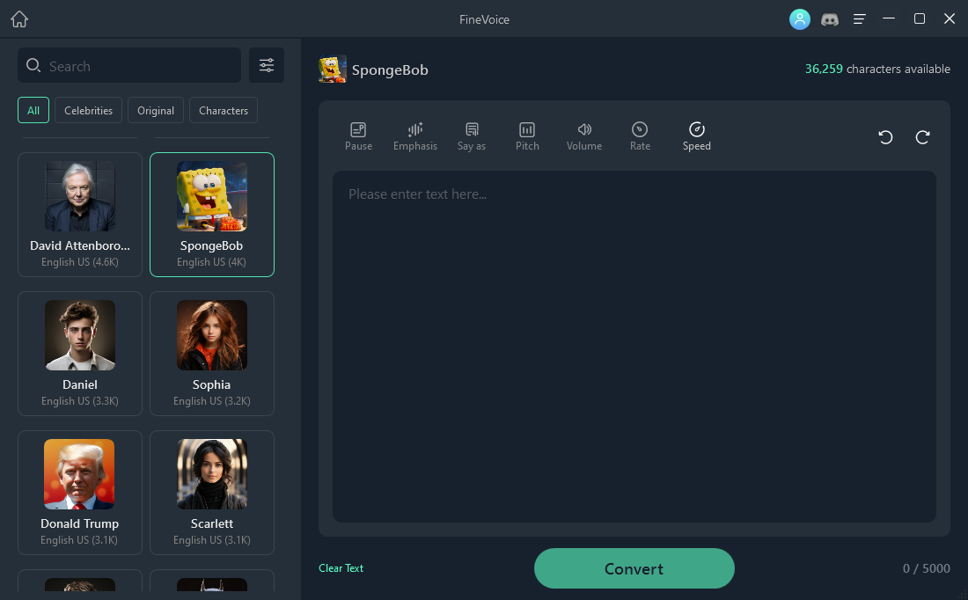Switch to Characters filter tab

(224, 111)
